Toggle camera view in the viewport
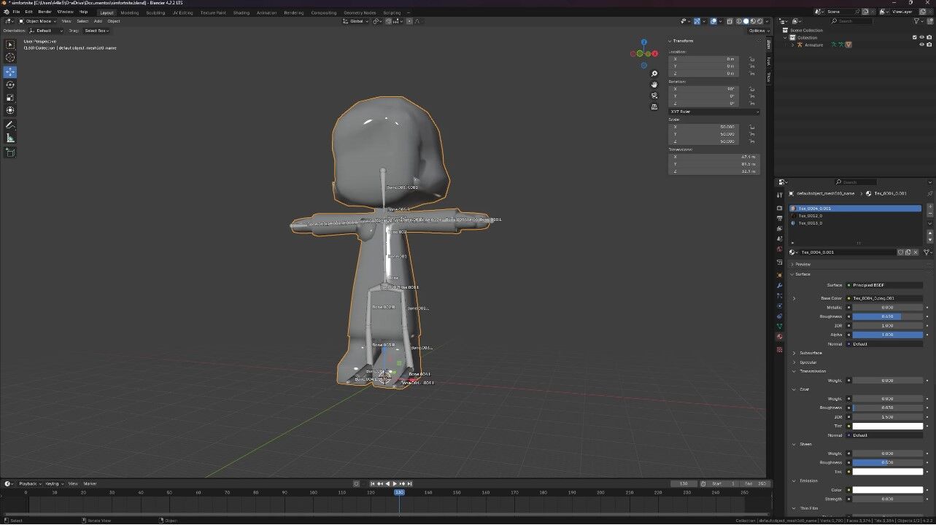936x525 pixels. tap(654, 96)
